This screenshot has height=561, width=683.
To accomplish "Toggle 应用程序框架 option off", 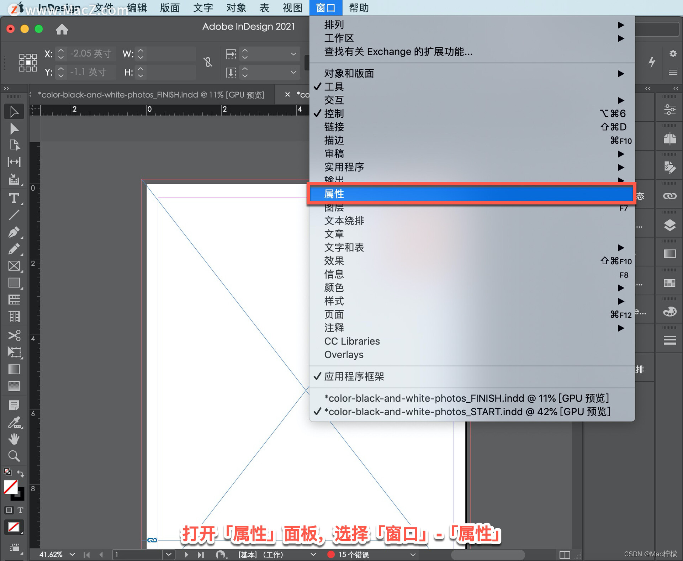I will pos(354,376).
